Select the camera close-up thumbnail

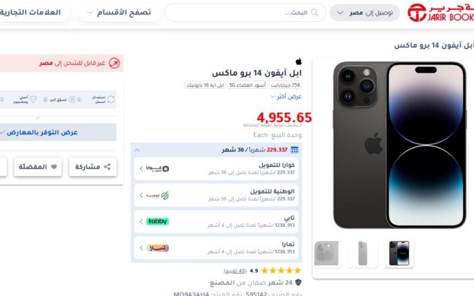point(326,253)
